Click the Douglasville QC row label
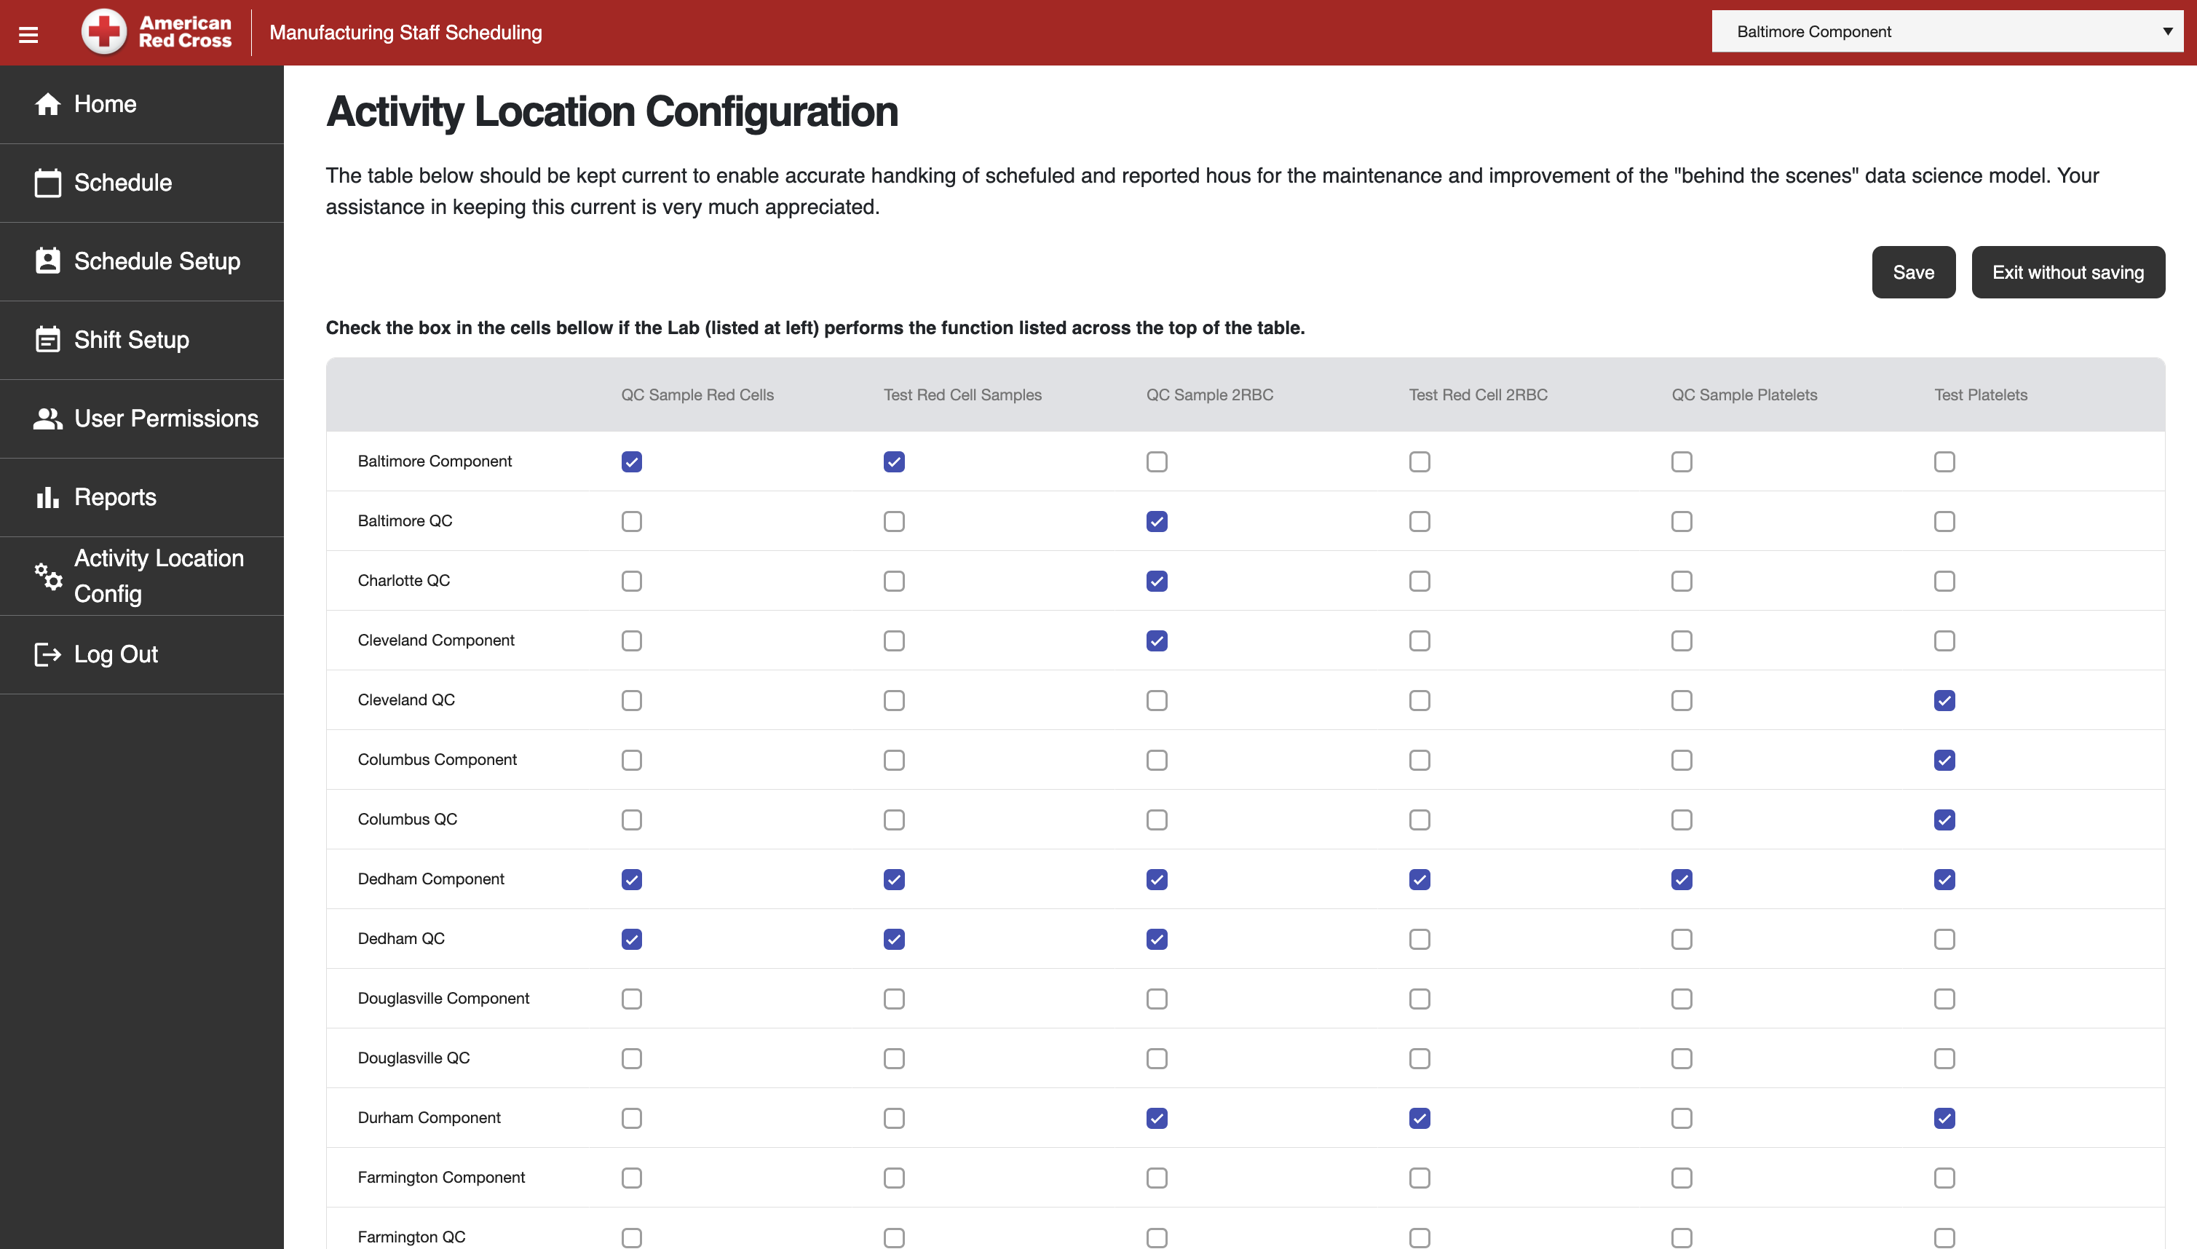The image size is (2197, 1249). click(x=413, y=1058)
